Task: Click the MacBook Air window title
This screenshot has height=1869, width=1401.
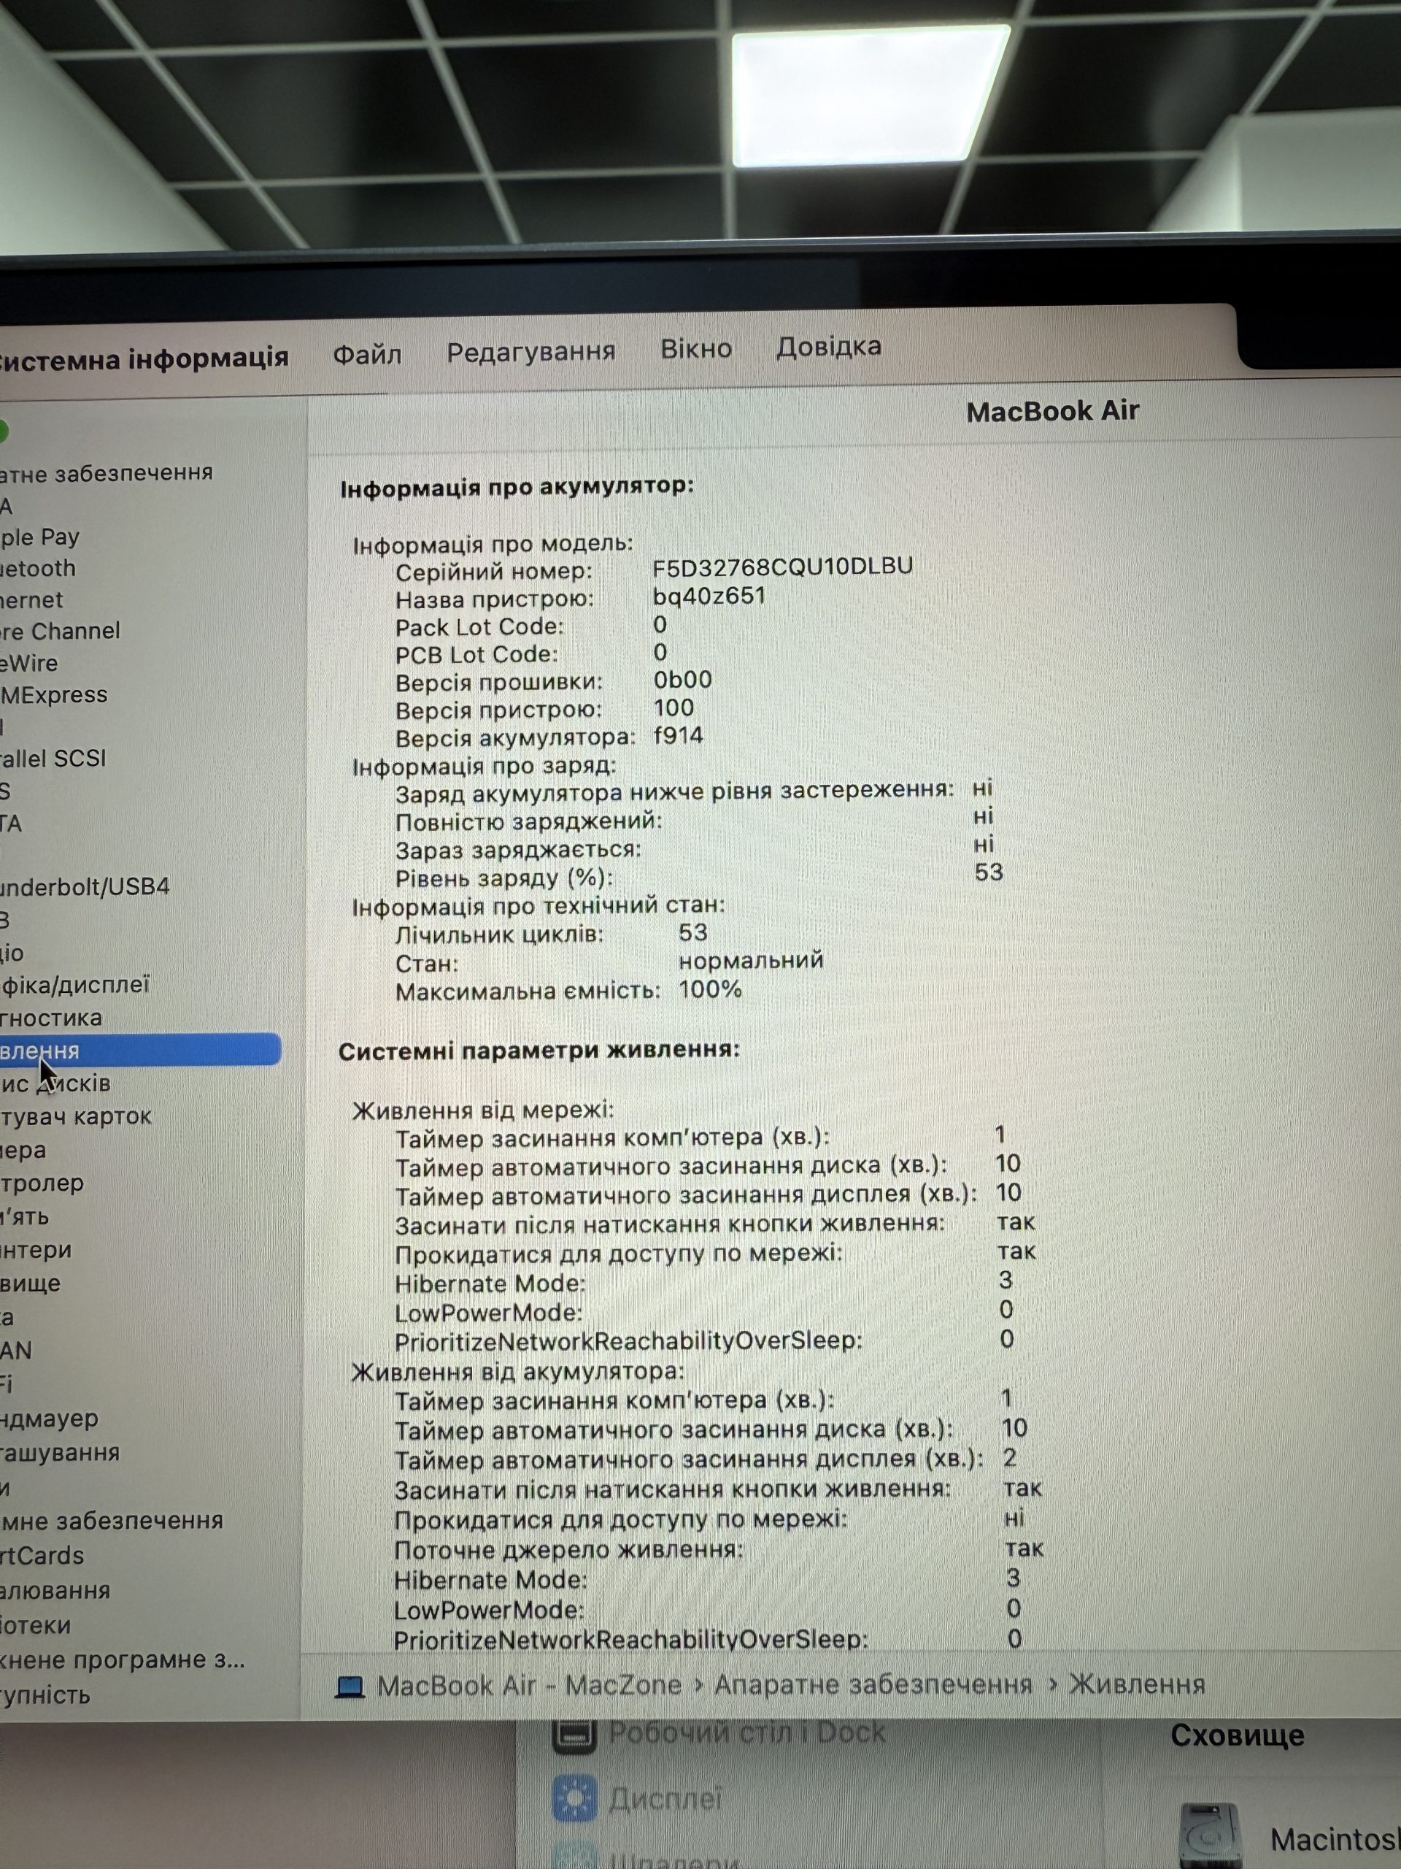Action: (1052, 410)
